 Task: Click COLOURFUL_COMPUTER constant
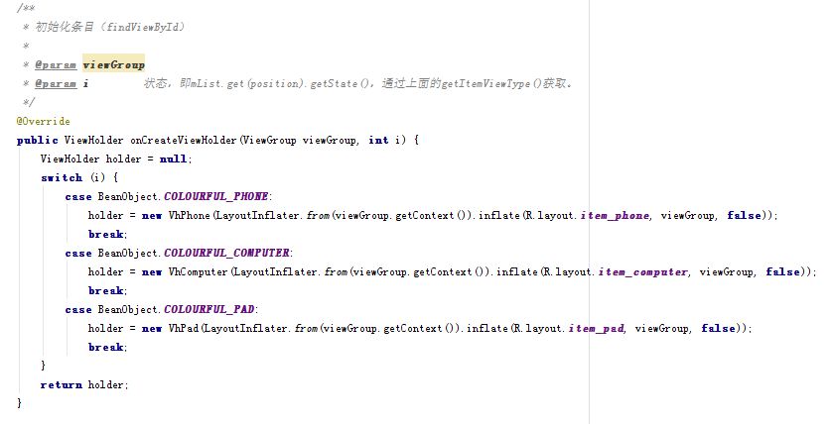[x=226, y=254]
